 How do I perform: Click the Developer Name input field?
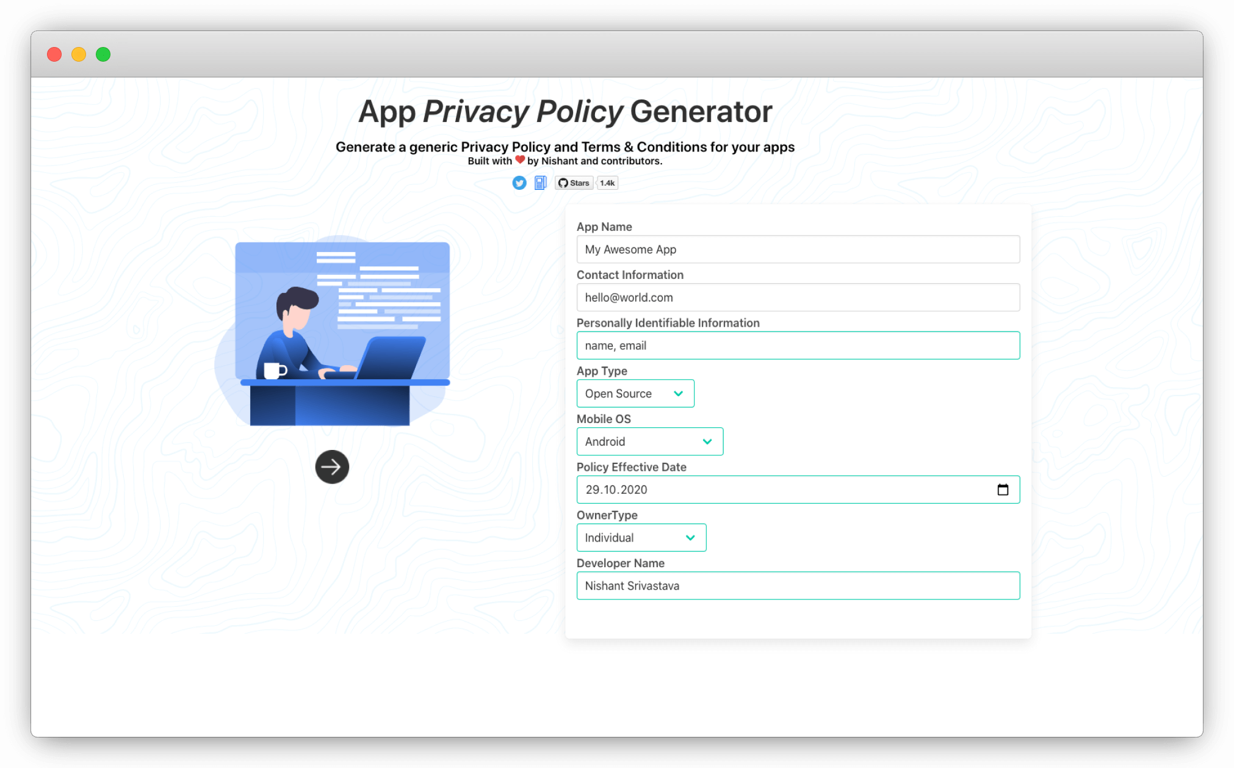(x=796, y=585)
